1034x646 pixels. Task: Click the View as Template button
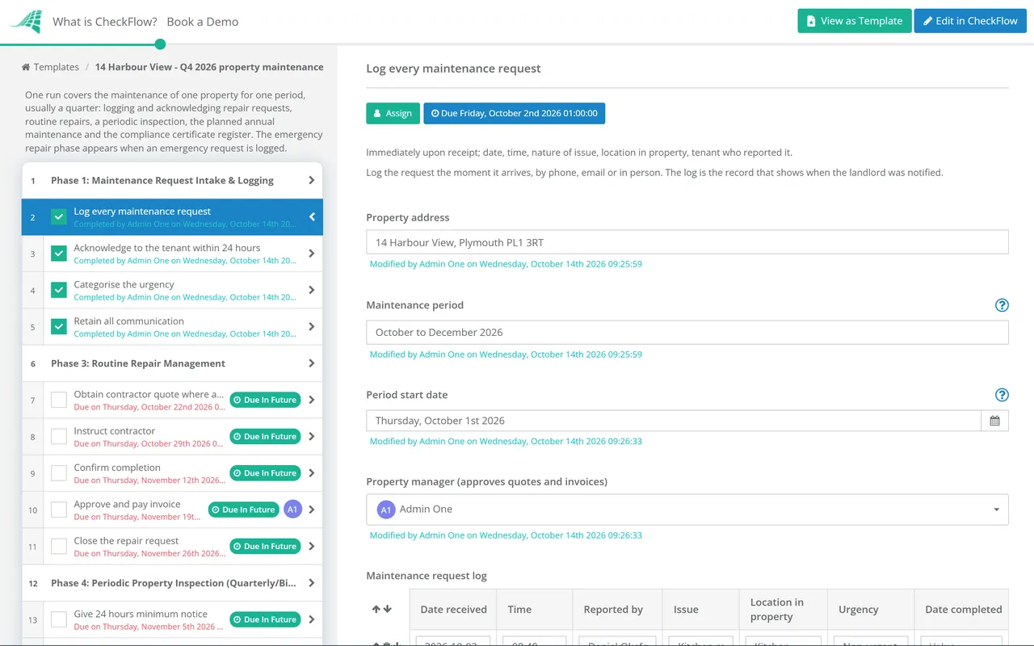(x=855, y=21)
